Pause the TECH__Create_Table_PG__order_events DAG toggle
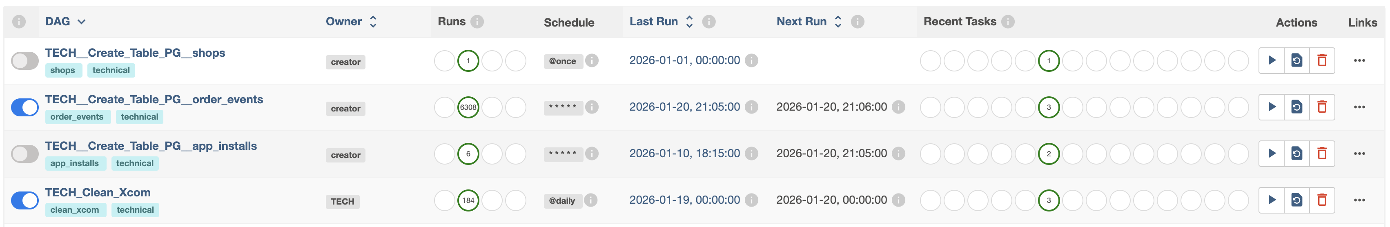The image size is (1390, 227). (25, 107)
